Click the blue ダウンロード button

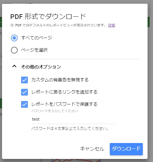[x=126, y=149]
